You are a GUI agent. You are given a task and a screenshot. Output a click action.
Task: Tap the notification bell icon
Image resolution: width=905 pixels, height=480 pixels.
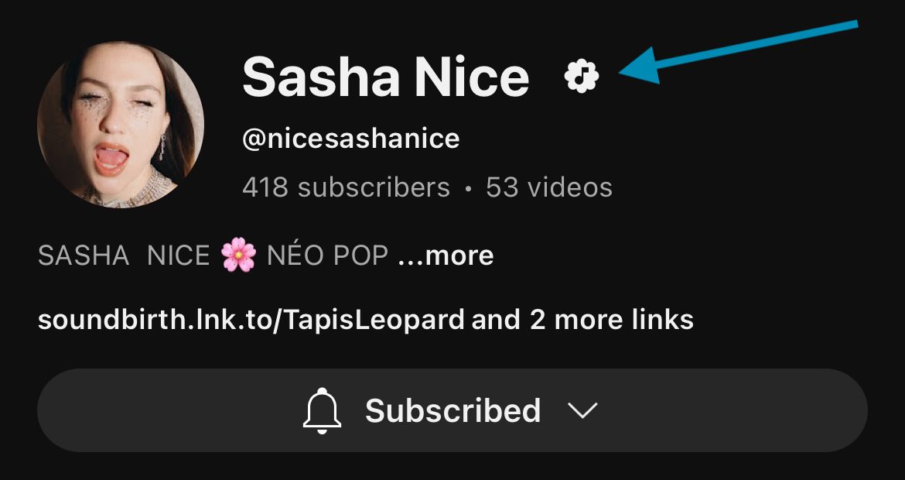coord(322,410)
